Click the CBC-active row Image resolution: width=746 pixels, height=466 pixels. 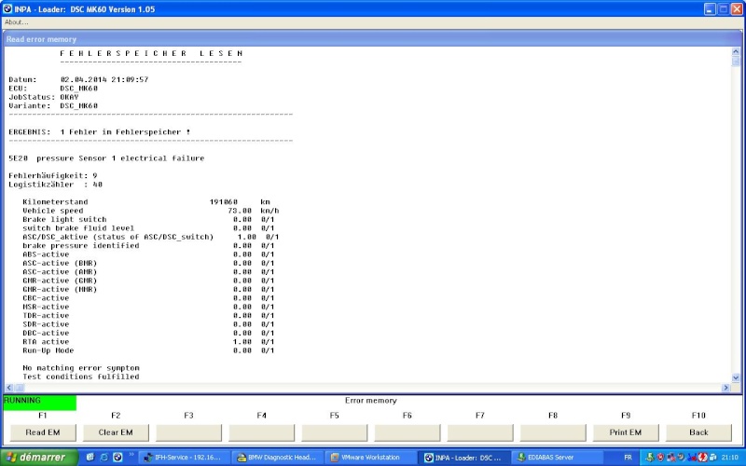pos(148,297)
